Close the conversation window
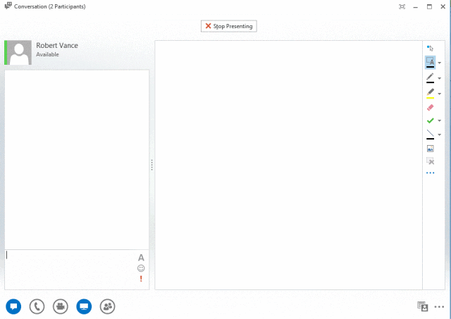This screenshot has width=451, height=319. click(x=443, y=6)
